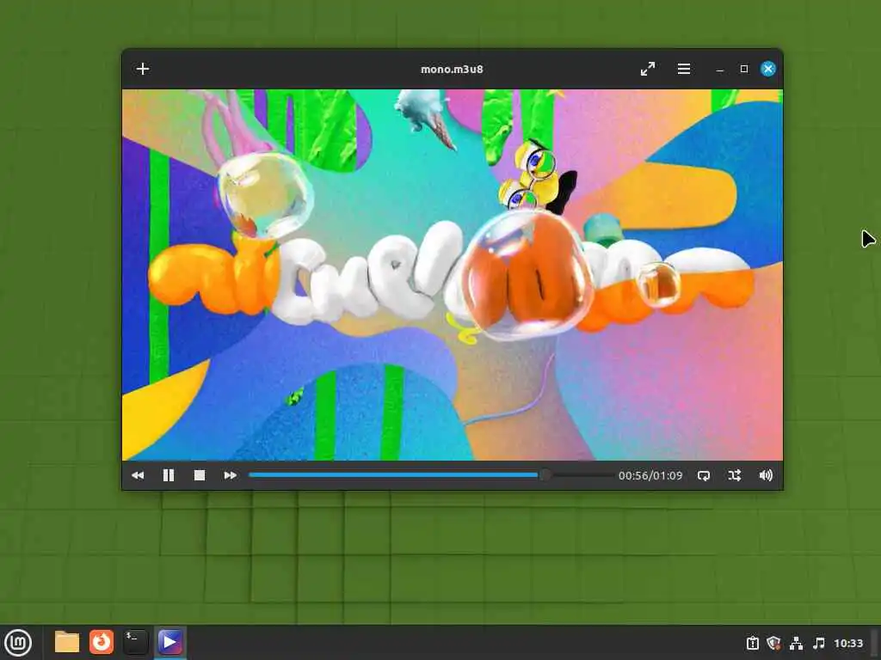Image resolution: width=881 pixels, height=660 pixels.
Task: Skip backward with the rewind button
Action: coord(138,475)
